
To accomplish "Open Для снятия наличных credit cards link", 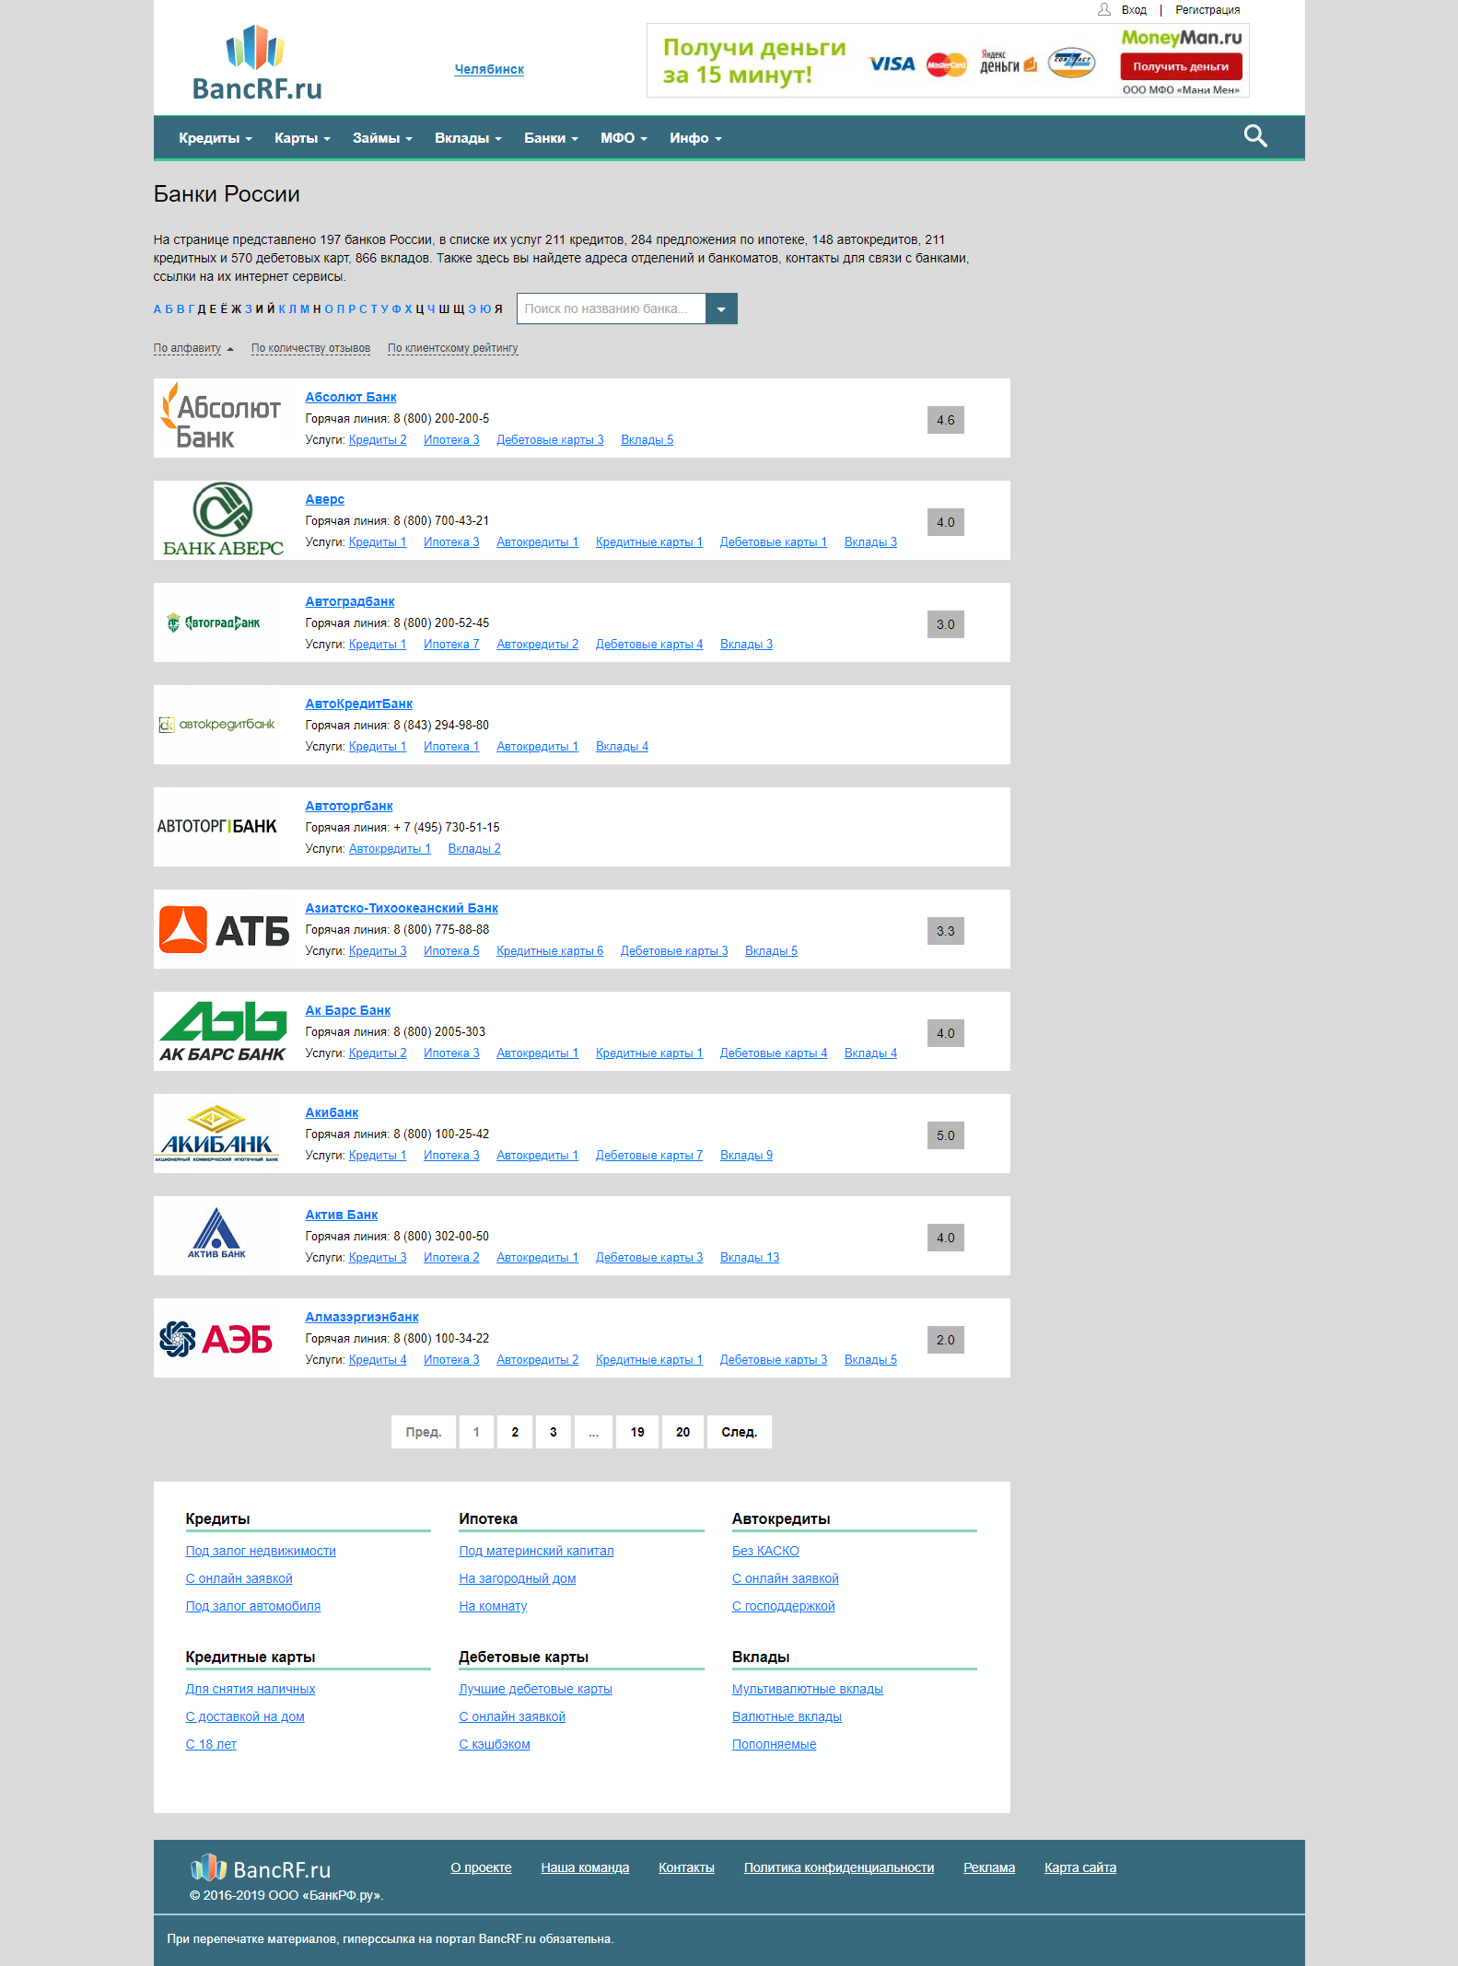I will pyautogui.click(x=251, y=1689).
